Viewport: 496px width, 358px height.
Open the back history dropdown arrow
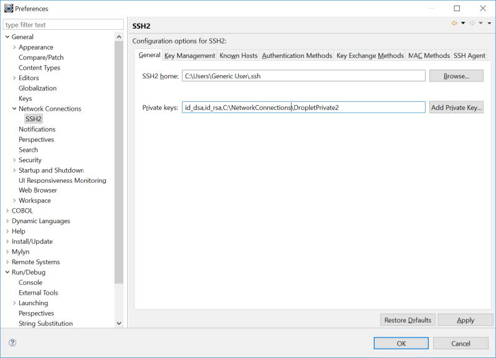463,23
